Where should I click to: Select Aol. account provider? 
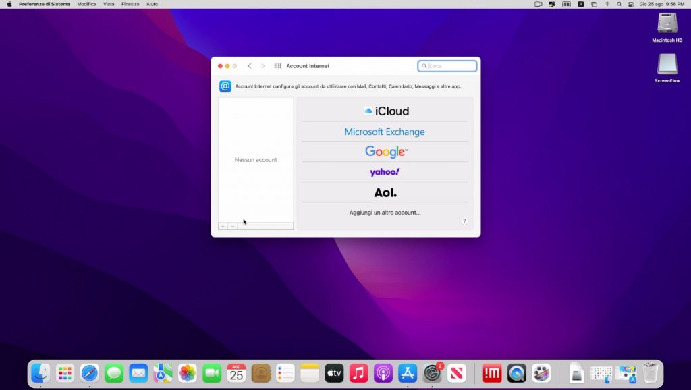click(385, 192)
